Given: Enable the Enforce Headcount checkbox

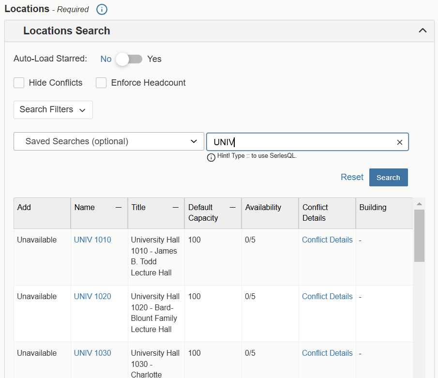Looking at the screenshot, I should (101, 83).
